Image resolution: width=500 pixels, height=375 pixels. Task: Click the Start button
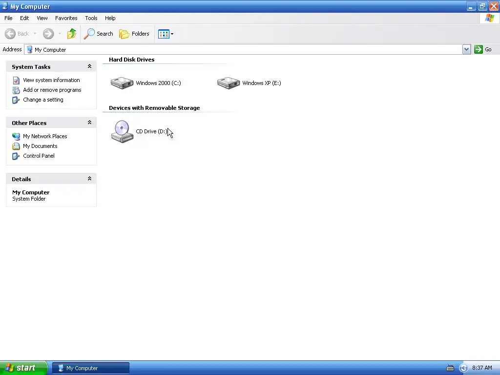click(x=23, y=368)
